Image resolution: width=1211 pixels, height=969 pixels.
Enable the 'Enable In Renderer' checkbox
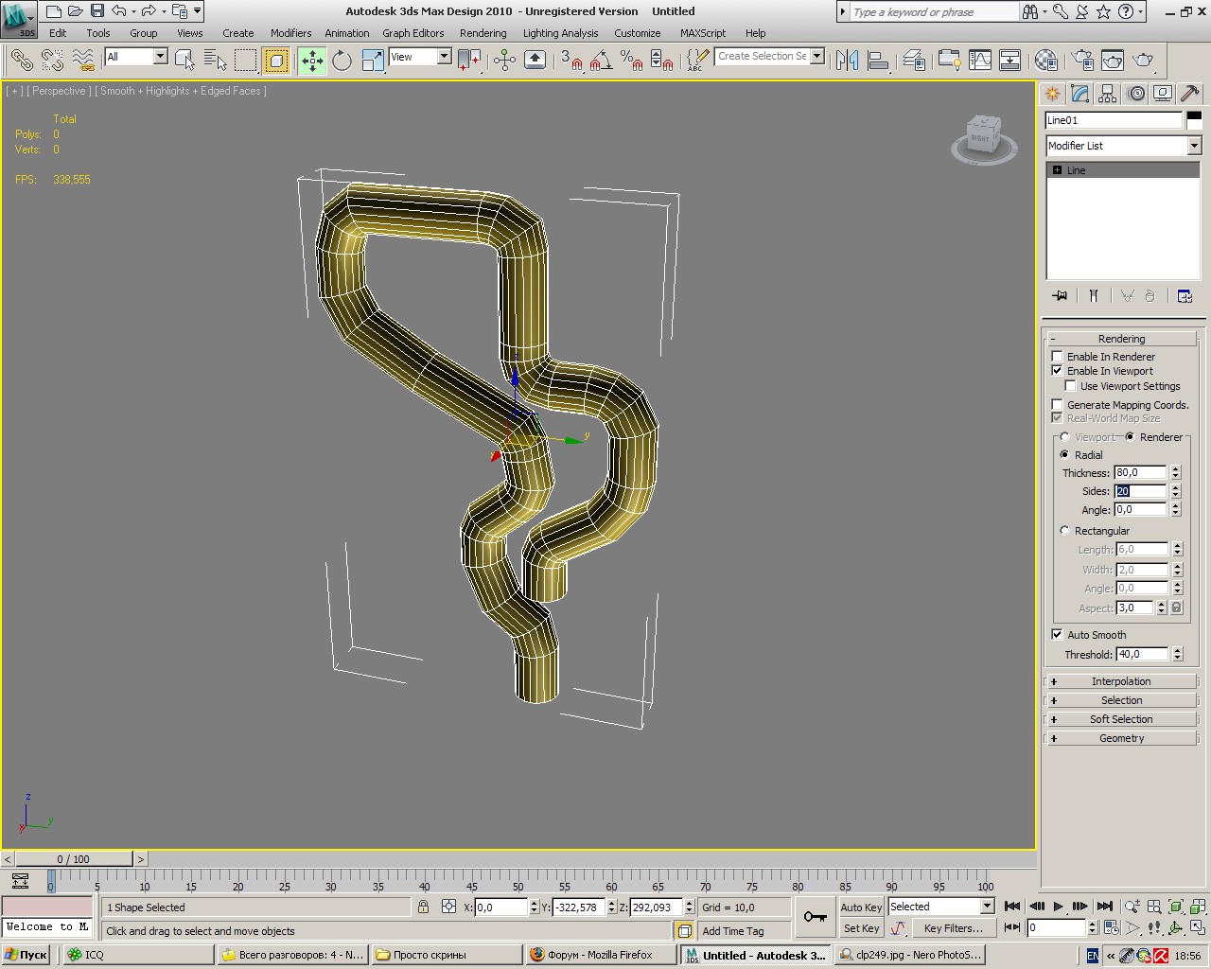pos(1058,357)
